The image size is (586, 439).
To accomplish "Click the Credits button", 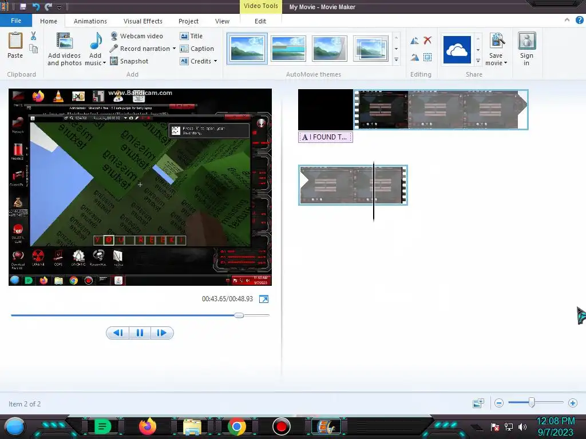I will [x=196, y=61].
